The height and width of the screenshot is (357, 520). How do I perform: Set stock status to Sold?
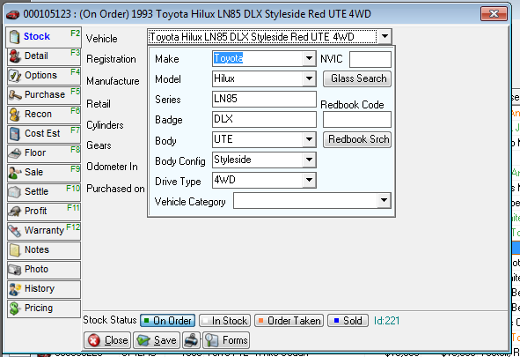point(348,321)
